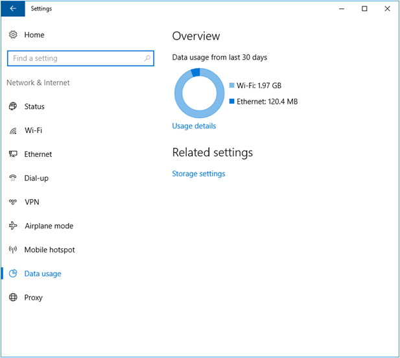The image size is (400, 358).
Task: Open the Storage settings link
Action: [198, 174]
